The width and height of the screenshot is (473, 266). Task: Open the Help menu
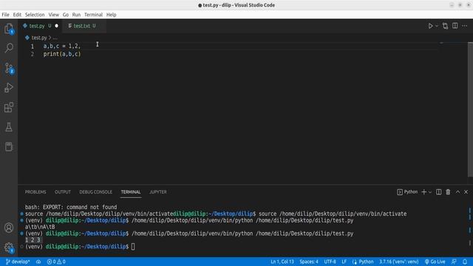tap(111, 15)
